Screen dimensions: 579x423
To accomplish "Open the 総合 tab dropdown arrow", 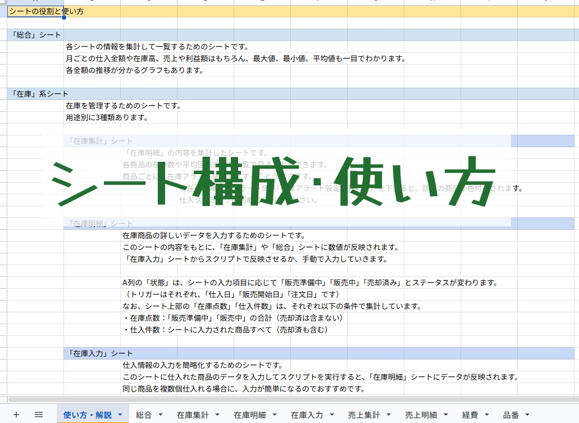I will click(160, 415).
